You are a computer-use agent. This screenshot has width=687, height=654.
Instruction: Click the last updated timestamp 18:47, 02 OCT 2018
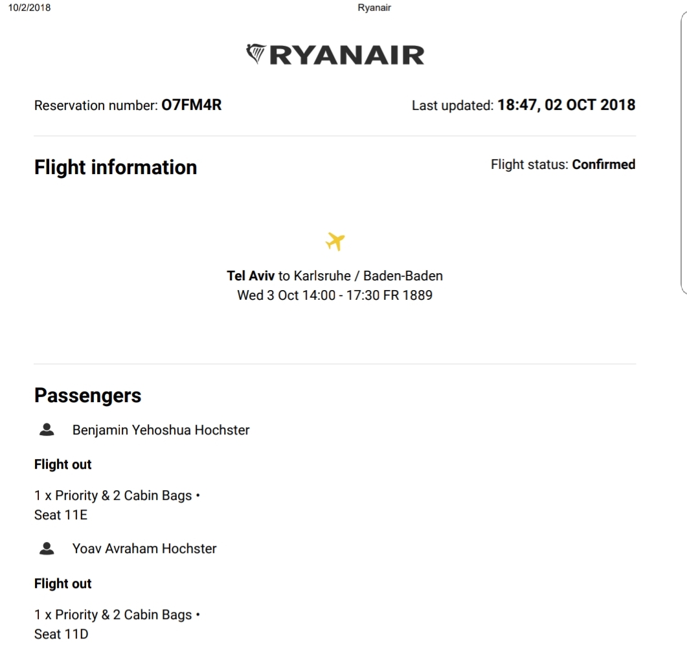pos(566,105)
